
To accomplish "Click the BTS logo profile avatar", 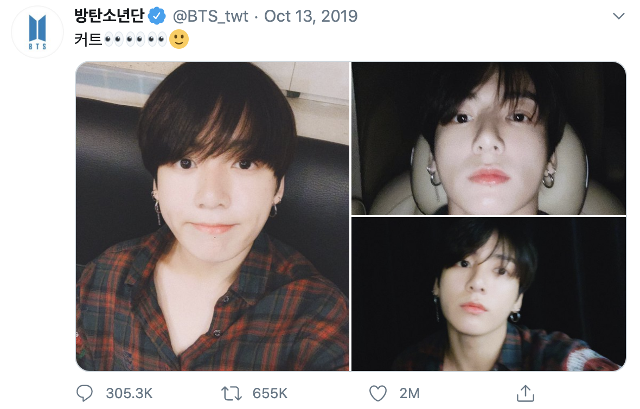I will click(x=38, y=34).
